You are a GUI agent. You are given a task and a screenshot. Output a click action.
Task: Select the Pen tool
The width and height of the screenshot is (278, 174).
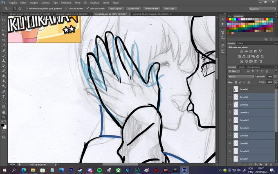(x=4, y=91)
